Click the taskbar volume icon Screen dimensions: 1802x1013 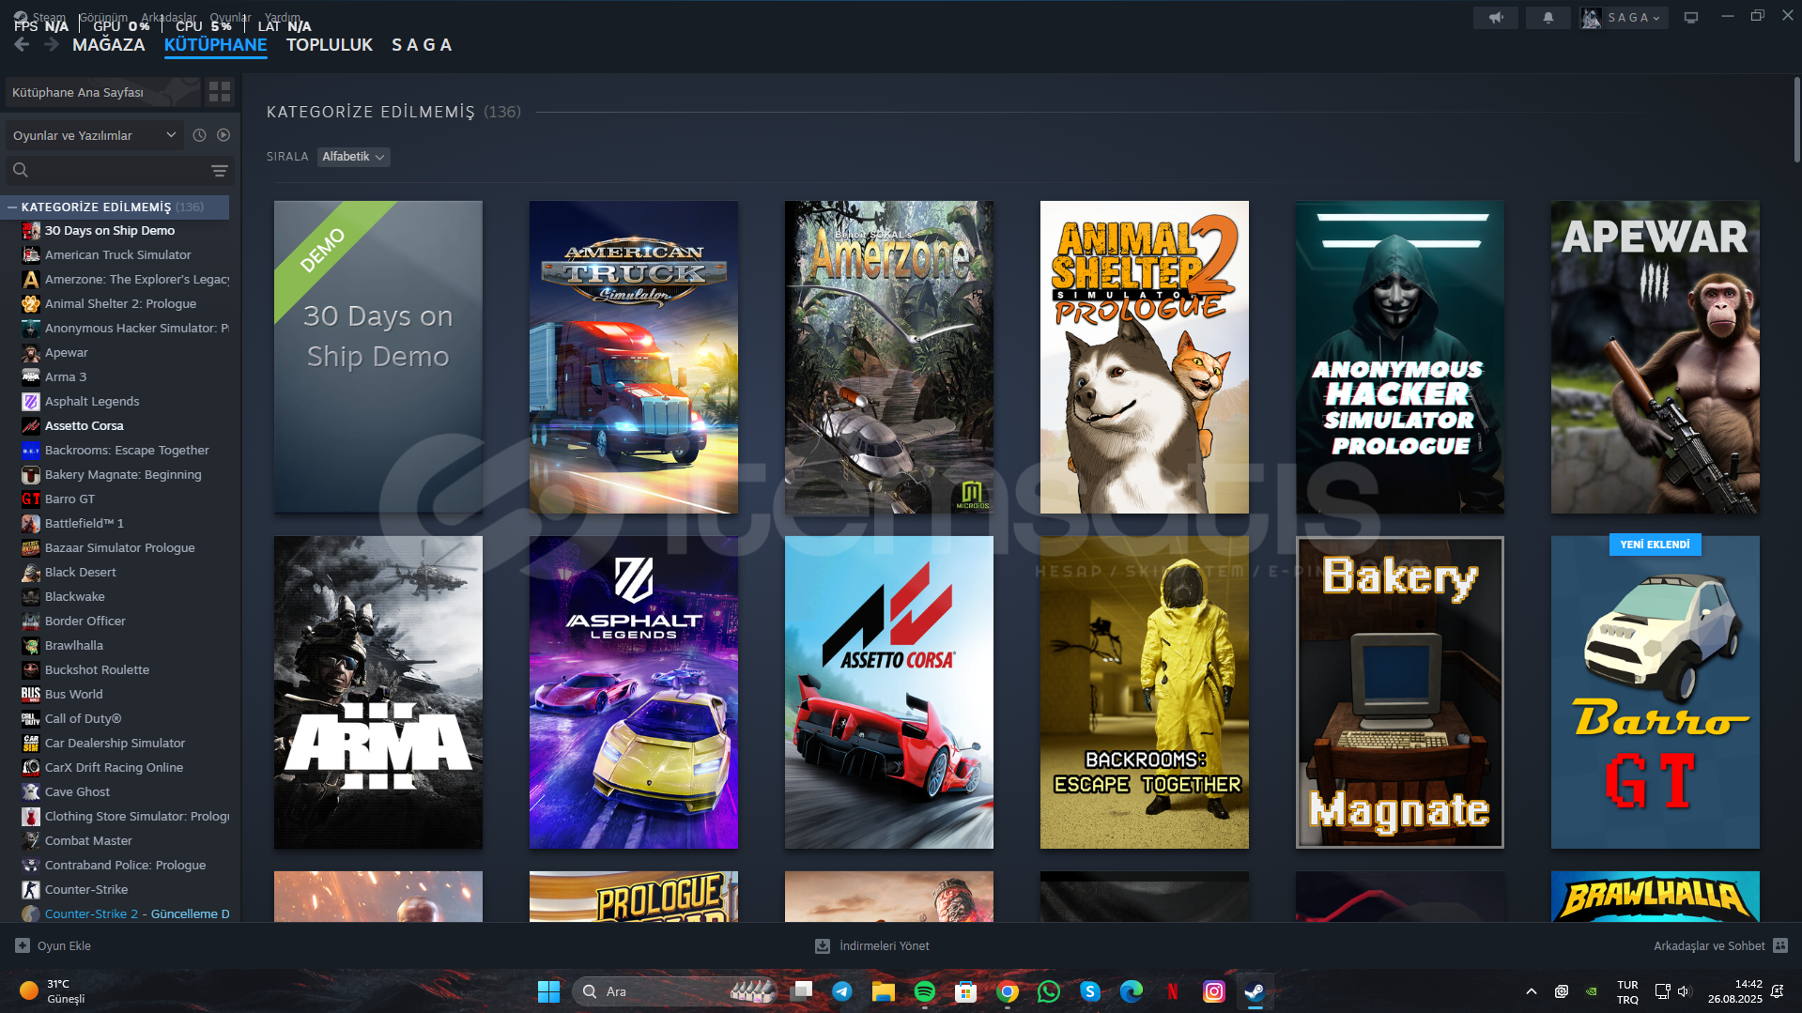[1684, 991]
